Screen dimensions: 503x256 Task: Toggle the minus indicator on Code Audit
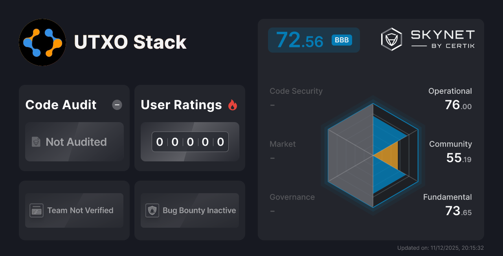pyautogui.click(x=117, y=105)
